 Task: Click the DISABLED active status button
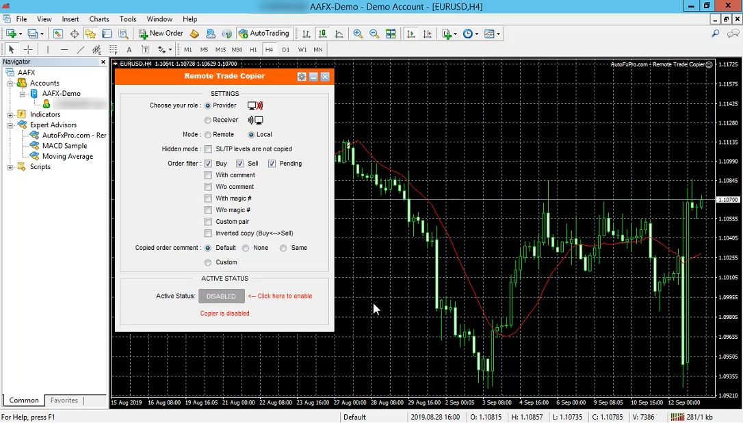point(221,296)
